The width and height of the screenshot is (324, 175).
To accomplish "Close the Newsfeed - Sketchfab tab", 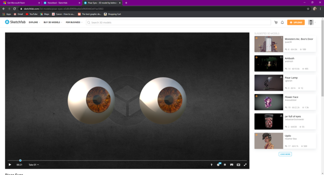I will 80,3.
